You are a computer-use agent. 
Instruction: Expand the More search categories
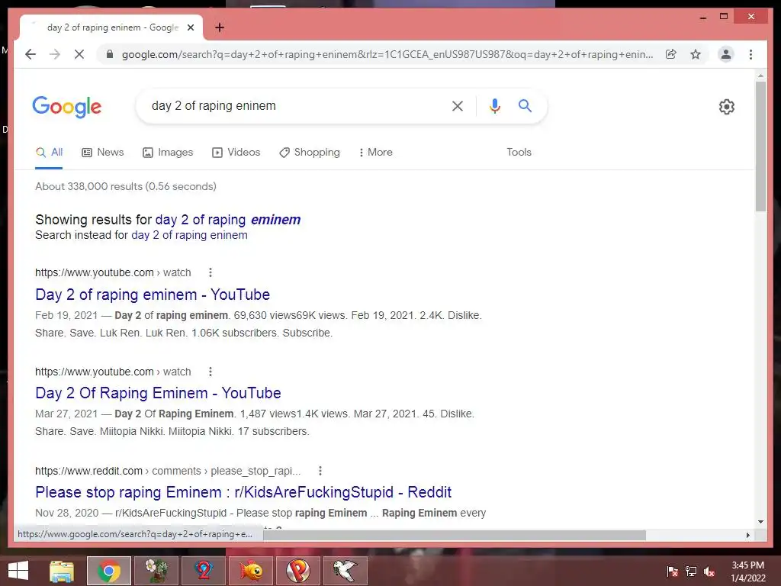tap(375, 153)
